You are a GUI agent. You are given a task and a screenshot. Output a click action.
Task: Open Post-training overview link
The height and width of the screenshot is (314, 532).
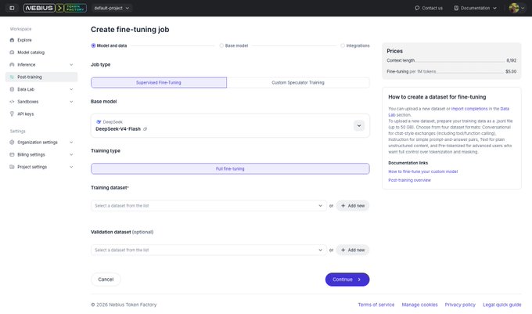409,180
